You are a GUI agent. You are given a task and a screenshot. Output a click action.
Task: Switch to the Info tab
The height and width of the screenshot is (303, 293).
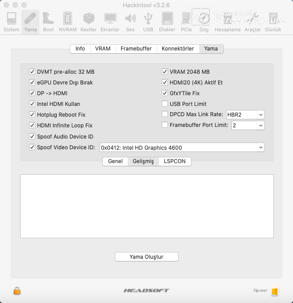point(80,49)
